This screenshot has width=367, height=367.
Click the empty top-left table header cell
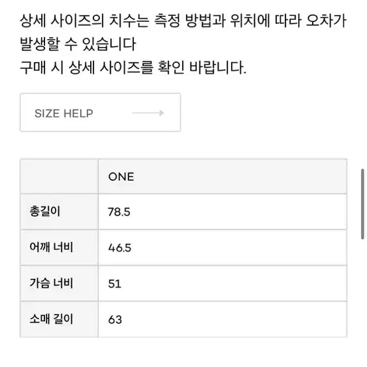pos(59,176)
